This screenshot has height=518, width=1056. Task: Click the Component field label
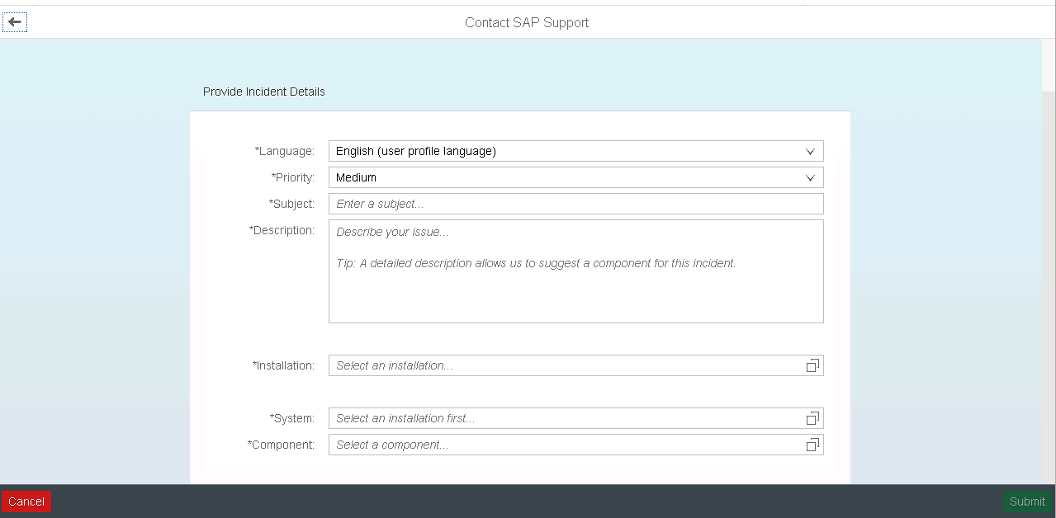[x=281, y=445]
